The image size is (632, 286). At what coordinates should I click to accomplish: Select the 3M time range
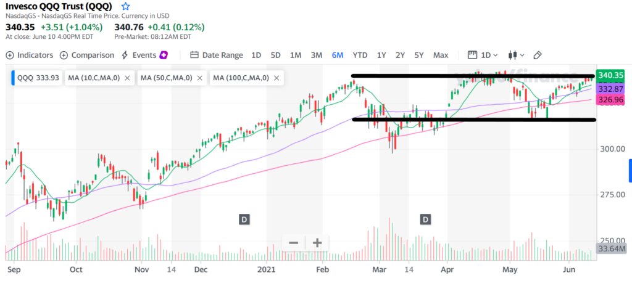click(317, 55)
